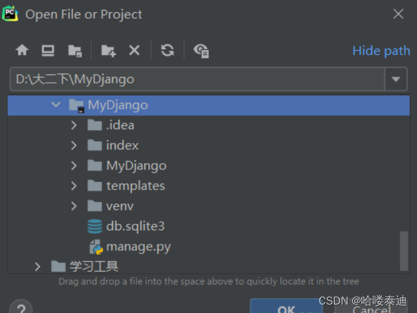
Task: Open the path history dropdown arrow
Action: pyautogui.click(x=396, y=80)
